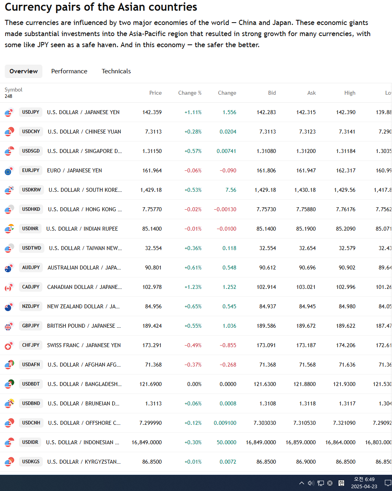
Task: Sort table by the Bid column header
Action: pyautogui.click(x=272, y=93)
